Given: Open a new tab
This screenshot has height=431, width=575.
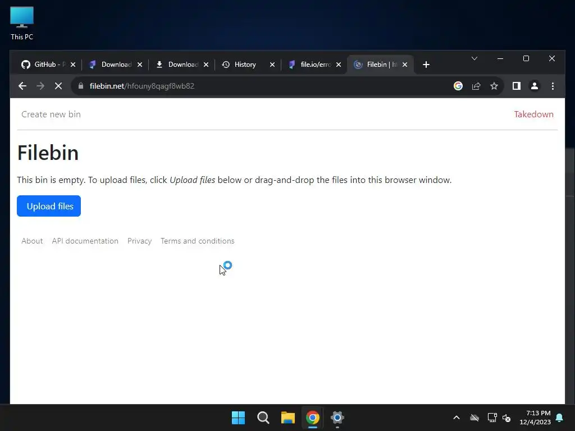Looking at the screenshot, I should 426,65.
